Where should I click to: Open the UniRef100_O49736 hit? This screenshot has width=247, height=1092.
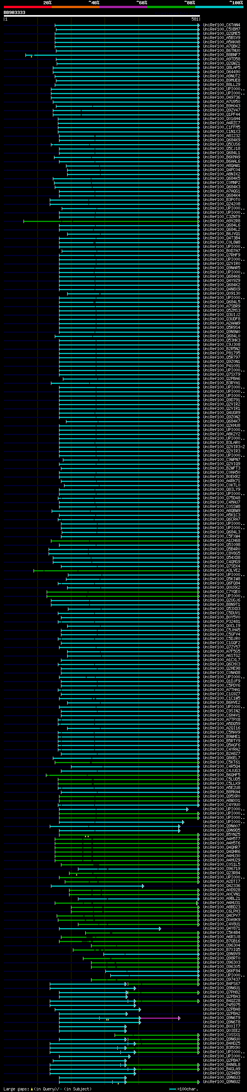click(222, 98)
